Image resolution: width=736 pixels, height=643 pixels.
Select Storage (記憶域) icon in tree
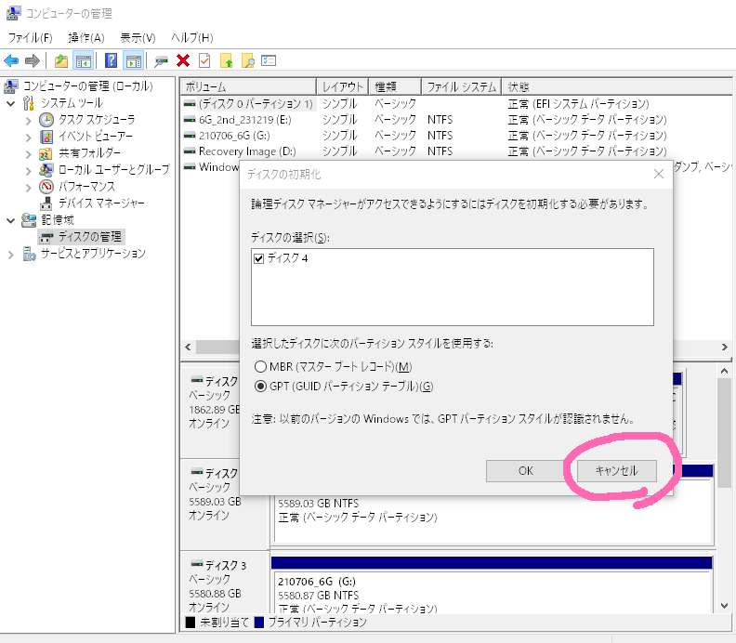[29, 220]
